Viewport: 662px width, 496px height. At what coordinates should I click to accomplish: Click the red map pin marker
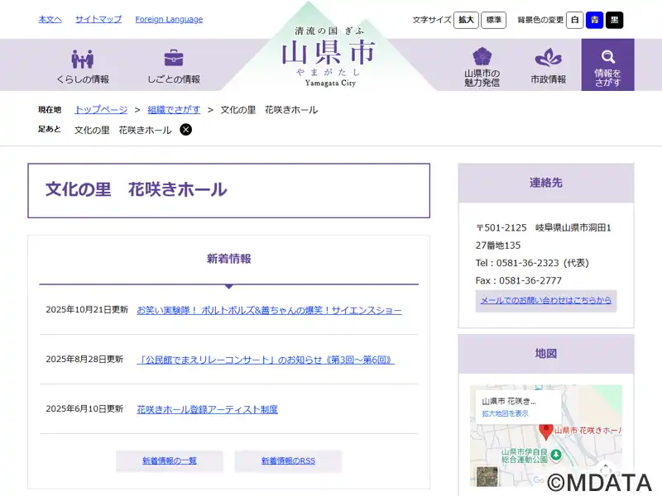(545, 430)
